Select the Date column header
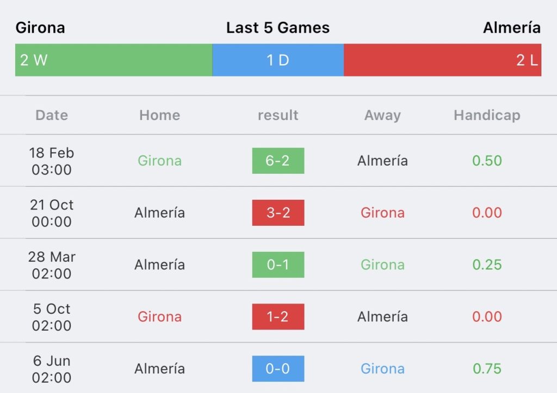 coord(52,115)
